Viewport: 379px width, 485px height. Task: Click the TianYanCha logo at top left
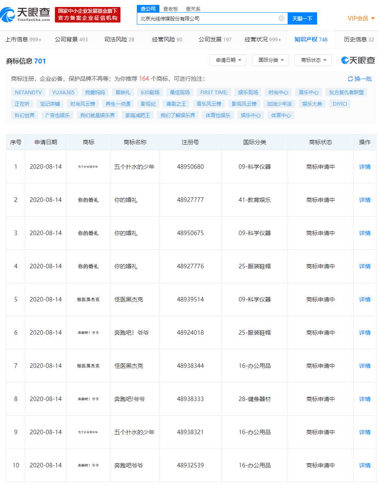pos(25,14)
